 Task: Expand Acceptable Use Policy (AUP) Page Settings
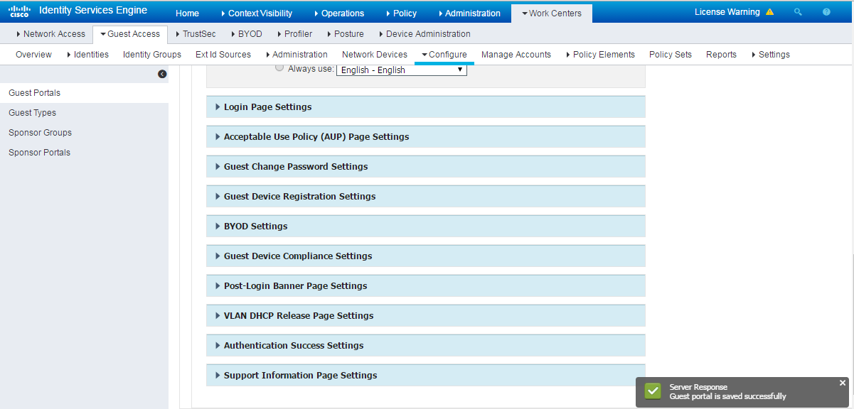(425, 137)
